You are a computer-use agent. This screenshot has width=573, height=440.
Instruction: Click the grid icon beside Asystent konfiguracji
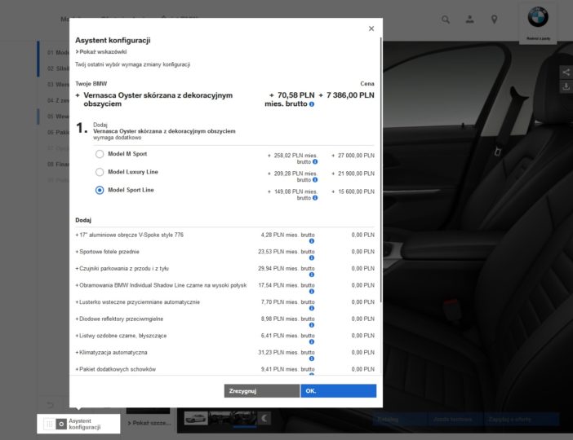49,424
